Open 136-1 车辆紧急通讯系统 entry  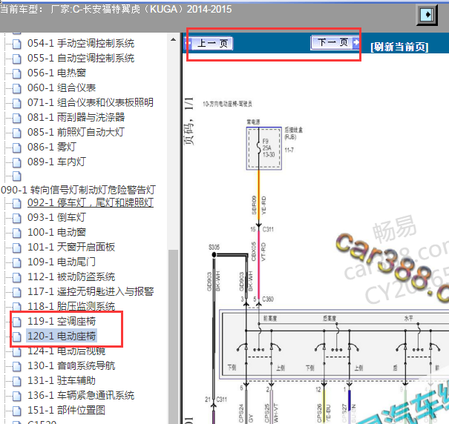click(81, 396)
